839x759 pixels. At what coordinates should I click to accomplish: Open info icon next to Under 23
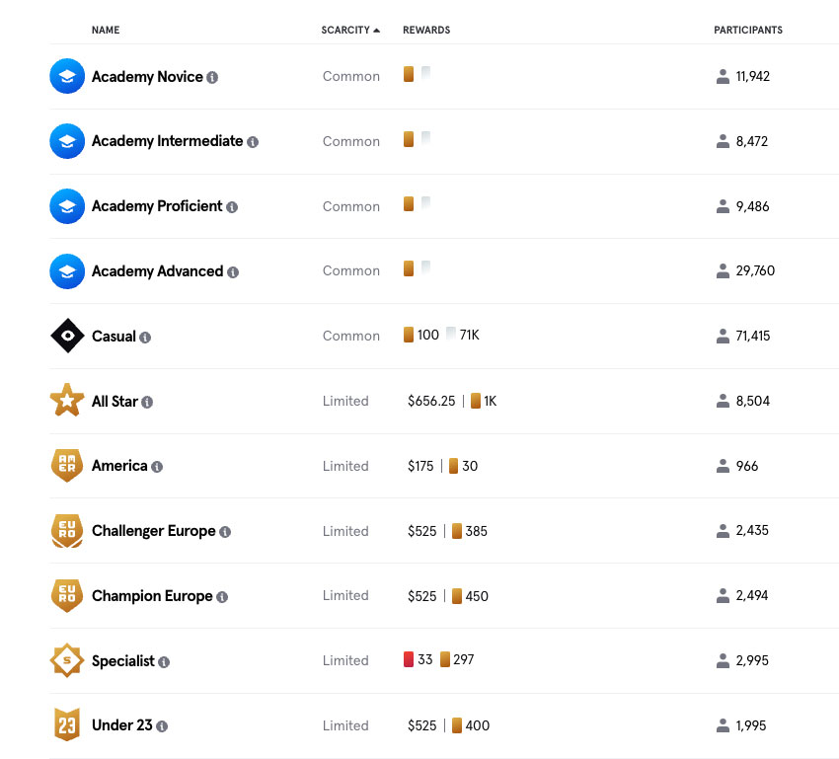coord(162,726)
